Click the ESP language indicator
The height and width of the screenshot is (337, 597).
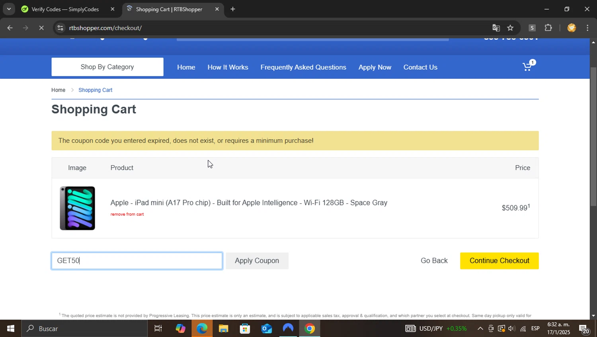(x=535, y=329)
